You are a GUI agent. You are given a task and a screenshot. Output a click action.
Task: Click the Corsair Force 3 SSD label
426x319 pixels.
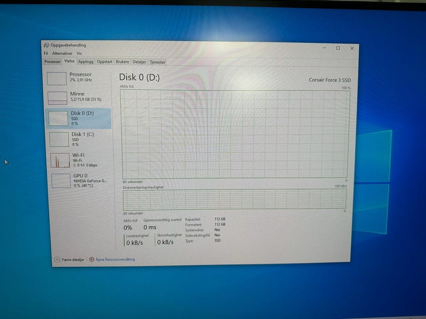pyautogui.click(x=330, y=80)
